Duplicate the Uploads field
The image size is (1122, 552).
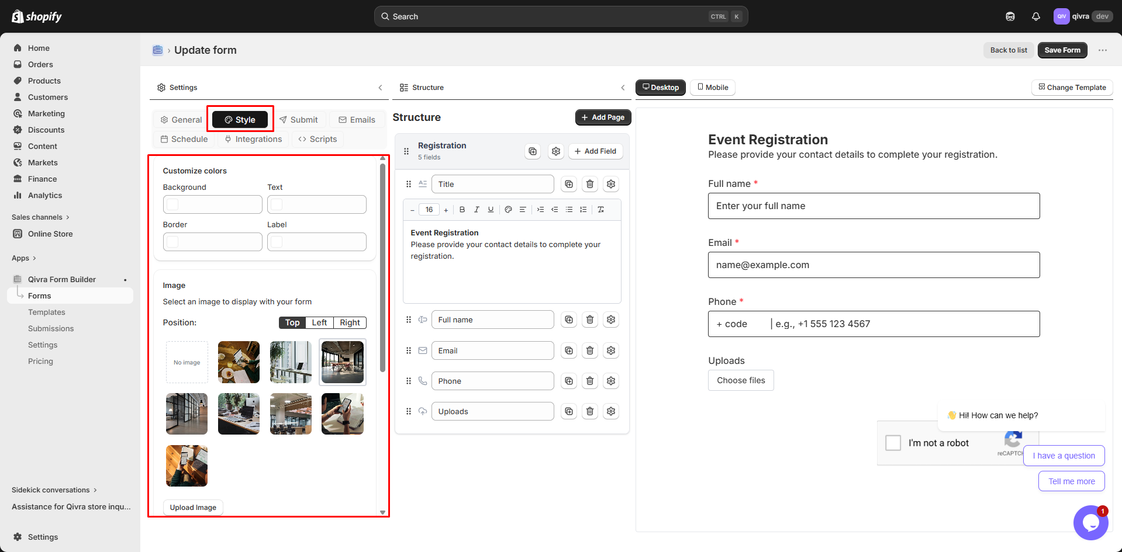(569, 411)
